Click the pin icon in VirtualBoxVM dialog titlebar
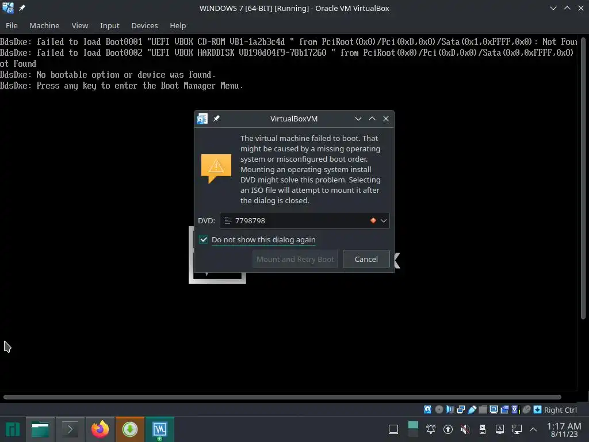Viewport: 589px width, 442px height. [216, 119]
